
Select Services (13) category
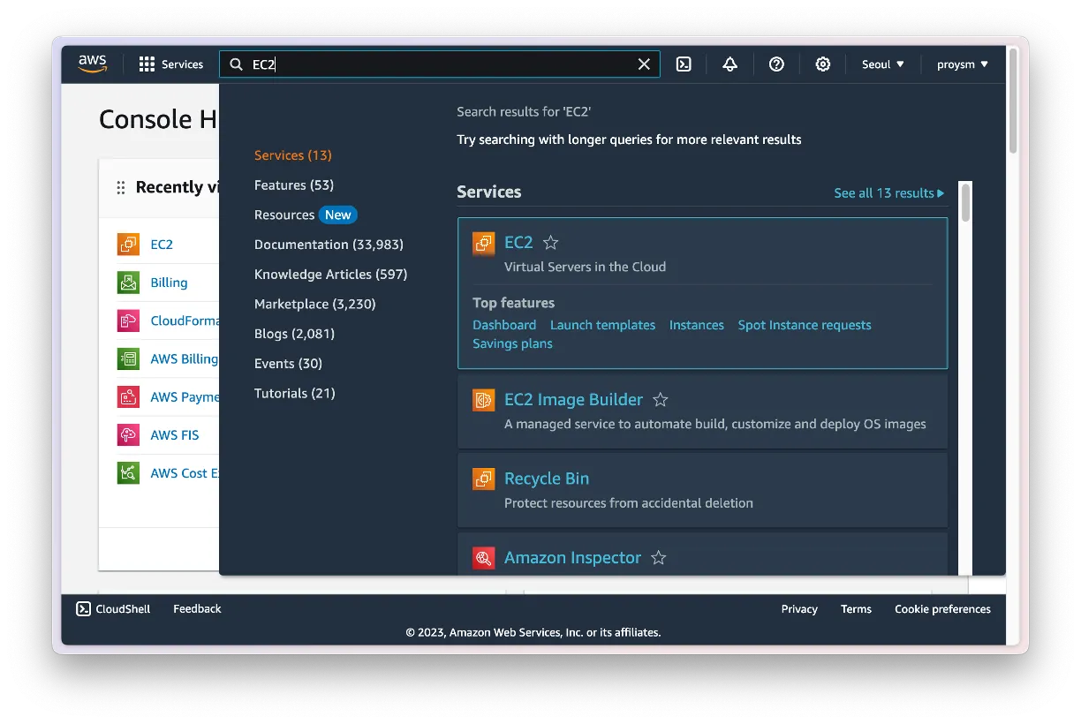pos(293,155)
